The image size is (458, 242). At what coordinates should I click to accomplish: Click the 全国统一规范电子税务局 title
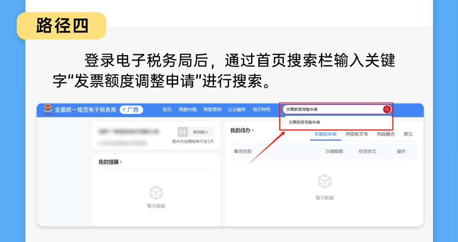pyautogui.click(x=85, y=110)
